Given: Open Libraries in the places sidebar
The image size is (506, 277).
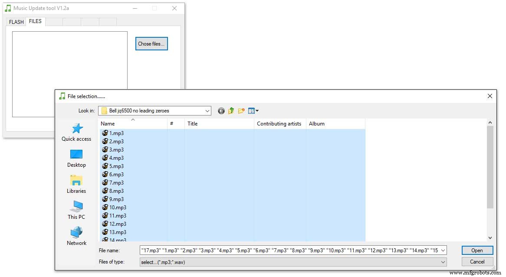Looking at the screenshot, I should coord(76,184).
